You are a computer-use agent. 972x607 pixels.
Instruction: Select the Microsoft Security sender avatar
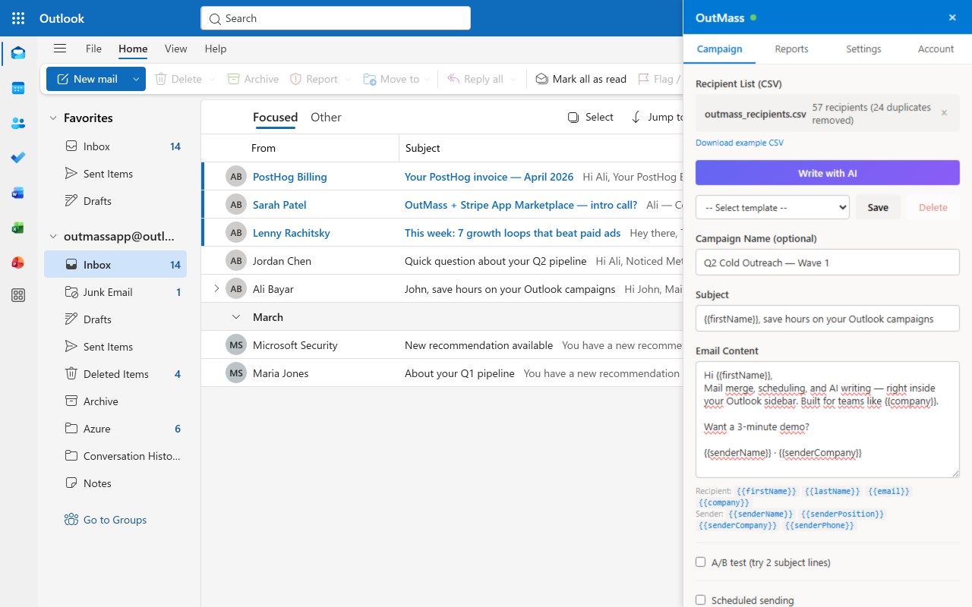point(236,345)
